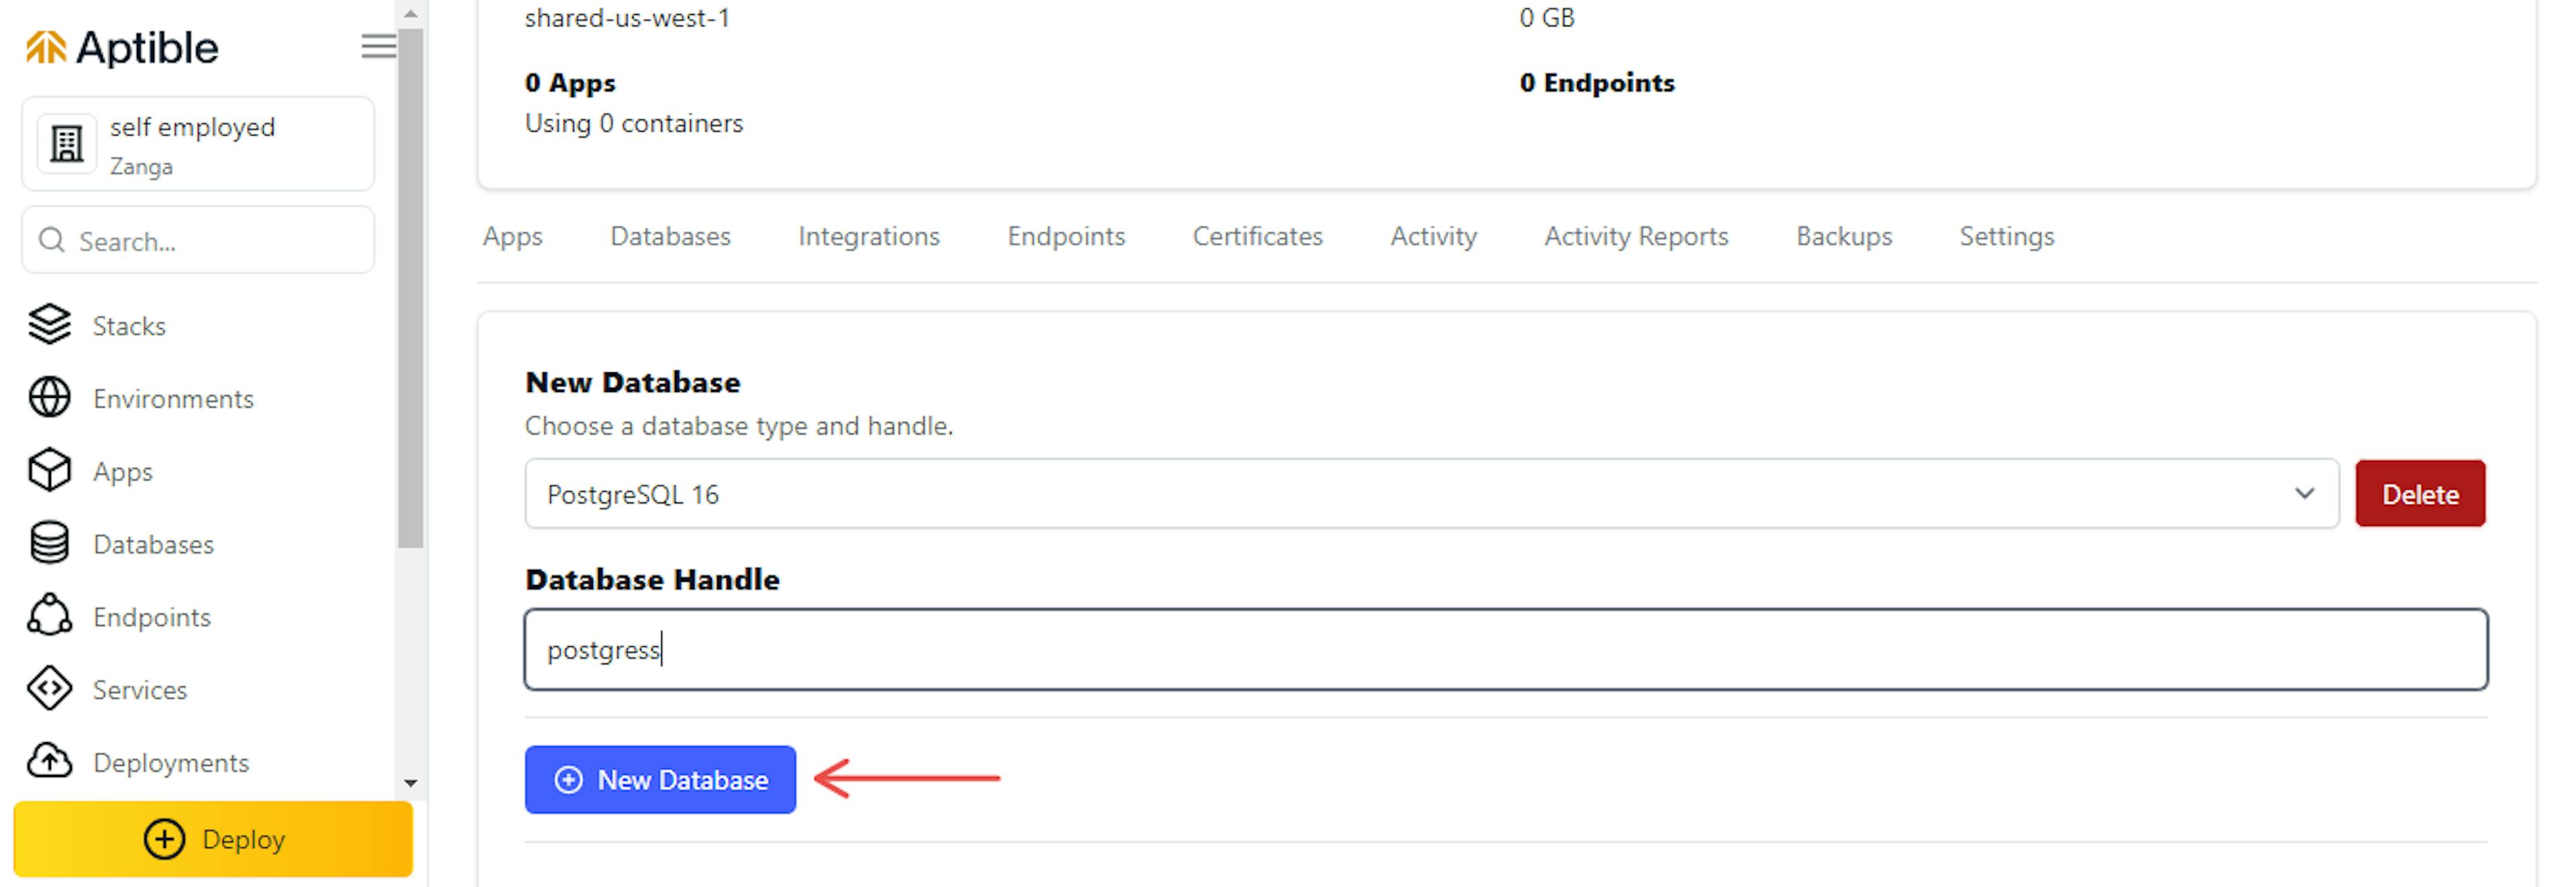Image resolution: width=2576 pixels, height=887 pixels.
Task: Click the Stacks icon in sidebar
Action: point(49,325)
